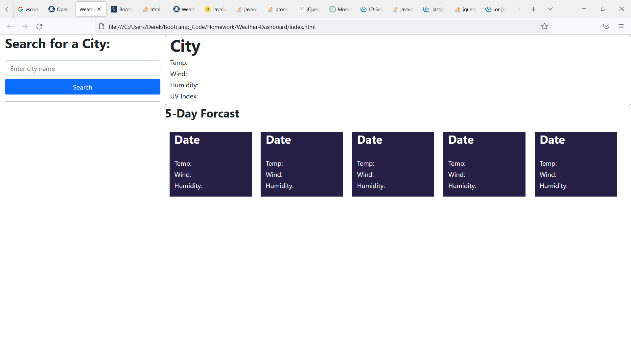Open the Firefox application menu

tap(621, 26)
